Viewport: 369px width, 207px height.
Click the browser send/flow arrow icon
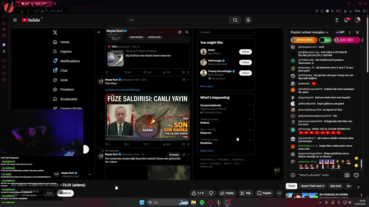coord(332,11)
